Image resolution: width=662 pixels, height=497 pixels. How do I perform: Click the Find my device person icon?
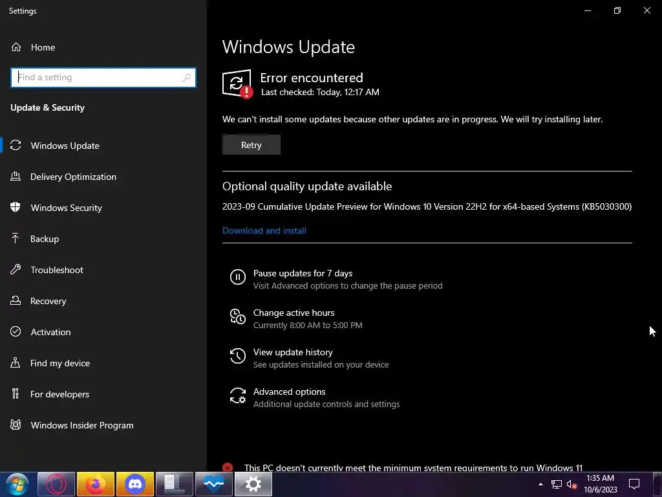coord(16,363)
